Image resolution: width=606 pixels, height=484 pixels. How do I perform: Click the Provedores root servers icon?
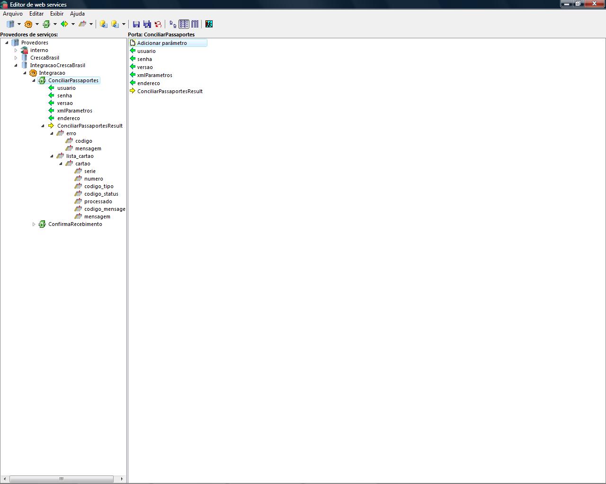click(15, 43)
